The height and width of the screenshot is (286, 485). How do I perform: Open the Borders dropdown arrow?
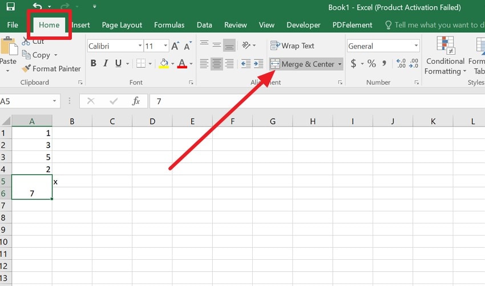(150, 64)
